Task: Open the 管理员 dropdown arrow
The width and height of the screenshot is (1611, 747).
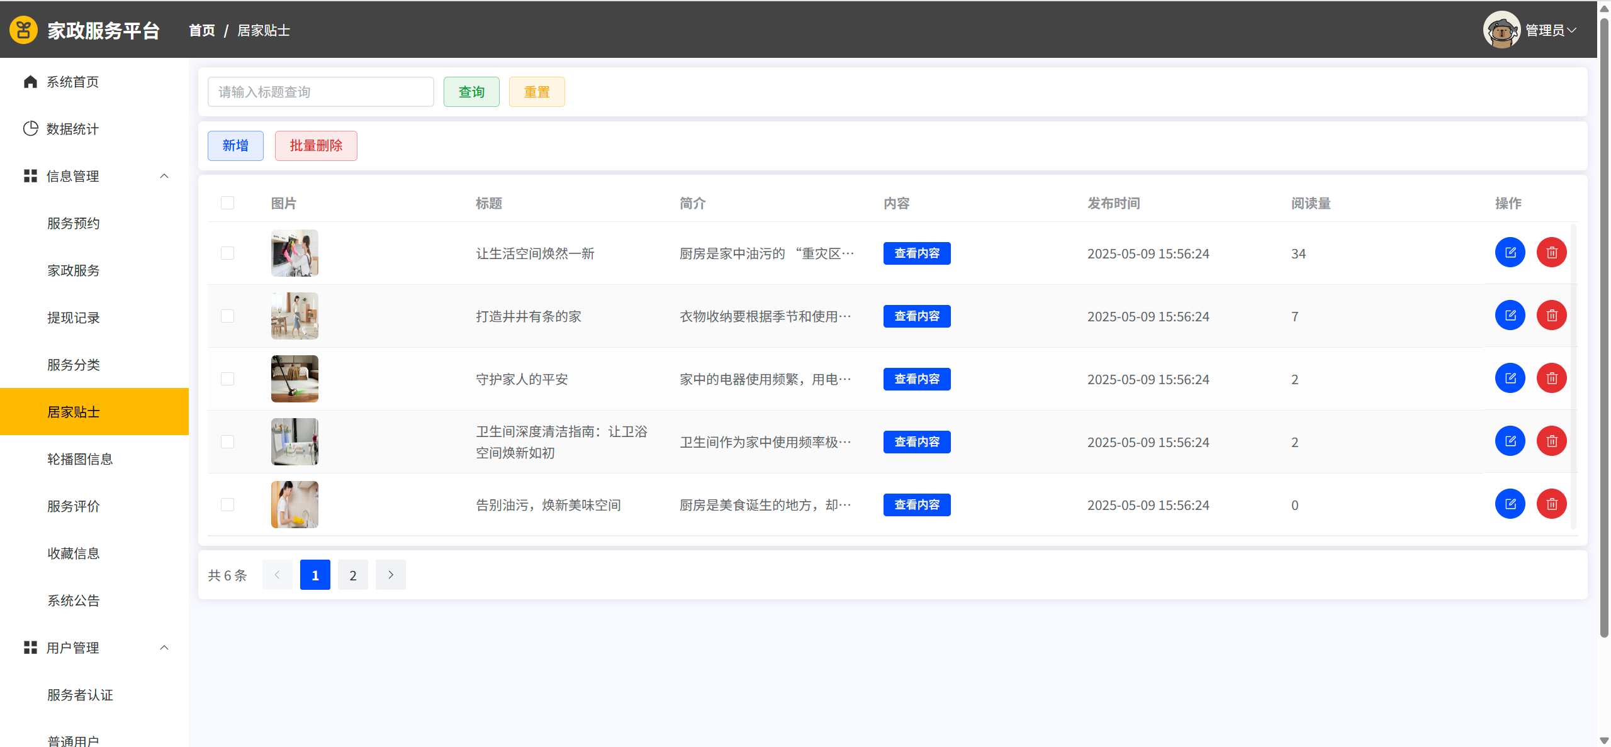Action: tap(1572, 30)
